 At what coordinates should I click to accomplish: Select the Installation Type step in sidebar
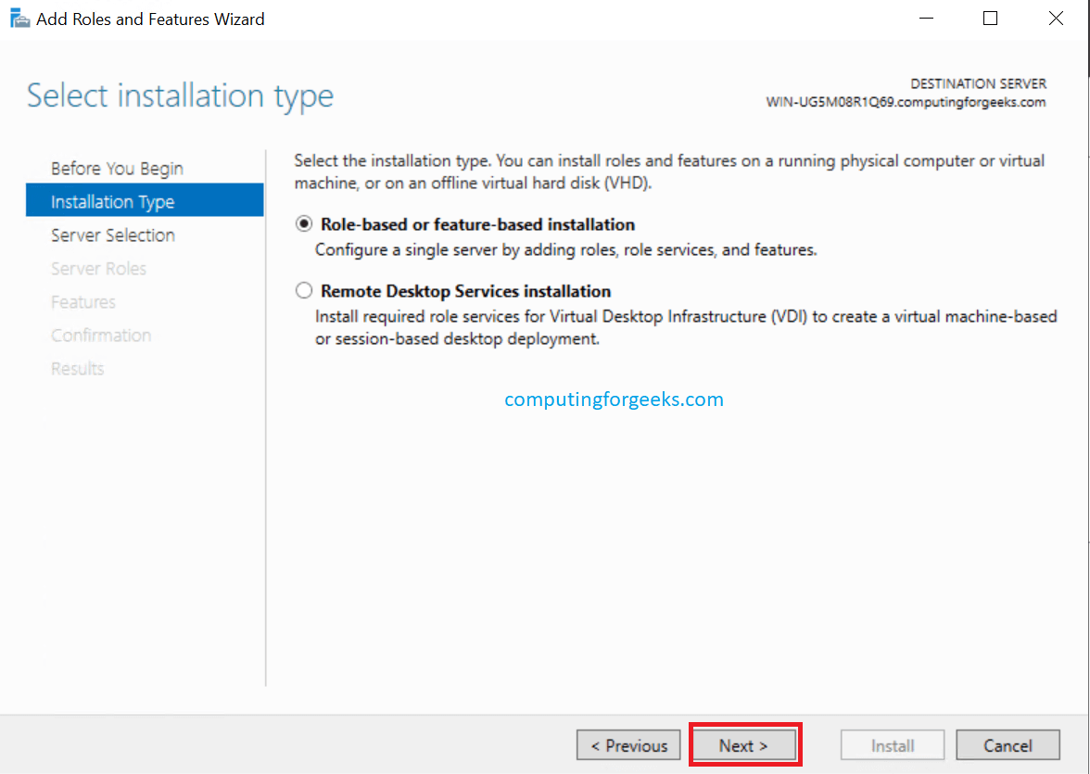(113, 202)
